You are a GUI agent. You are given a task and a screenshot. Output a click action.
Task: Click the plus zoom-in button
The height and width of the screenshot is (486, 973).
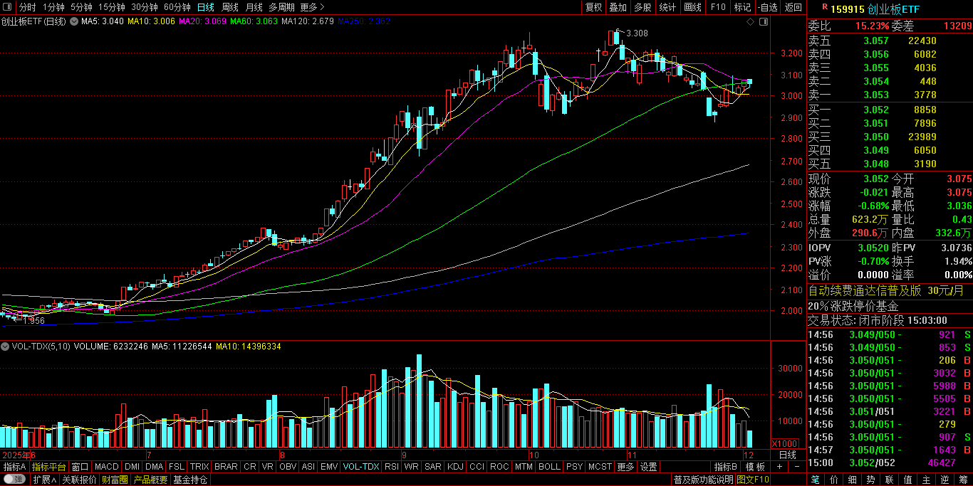click(x=779, y=467)
